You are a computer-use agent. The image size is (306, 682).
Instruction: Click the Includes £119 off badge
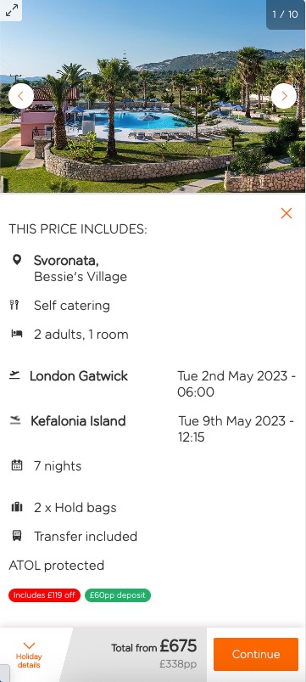[44, 595]
